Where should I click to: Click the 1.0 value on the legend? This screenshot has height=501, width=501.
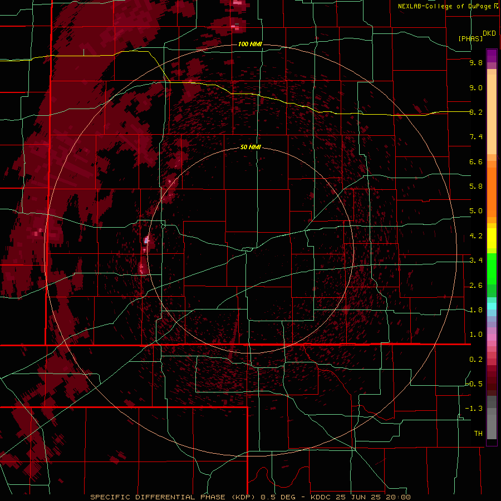click(x=476, y=335)
